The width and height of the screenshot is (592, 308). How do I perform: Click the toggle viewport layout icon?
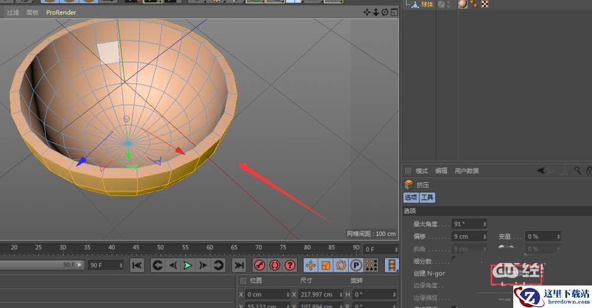pyautogui.click(x=394, y=12)
